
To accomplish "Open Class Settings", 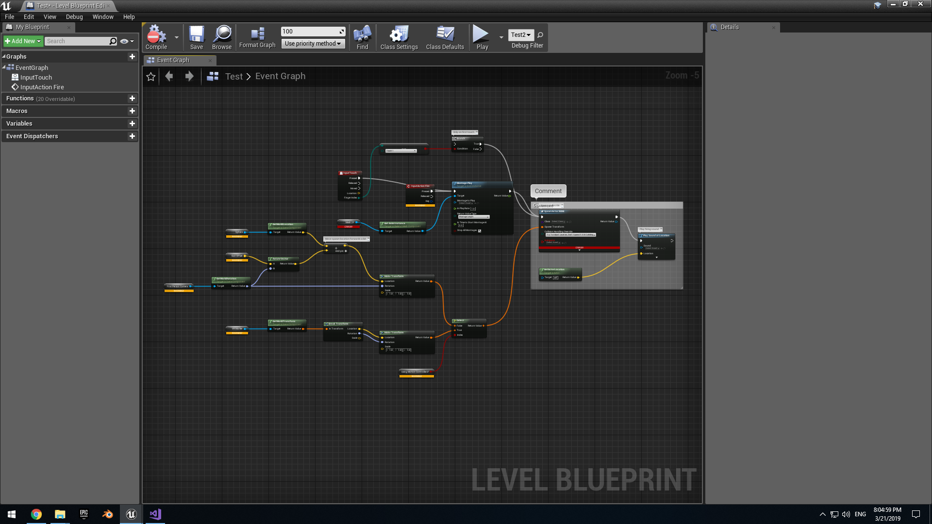I will tap(399, 37).
